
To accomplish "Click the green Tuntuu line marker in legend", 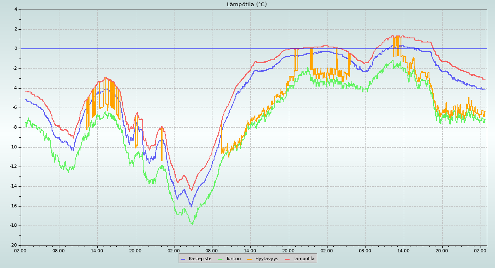I will 220,259.
